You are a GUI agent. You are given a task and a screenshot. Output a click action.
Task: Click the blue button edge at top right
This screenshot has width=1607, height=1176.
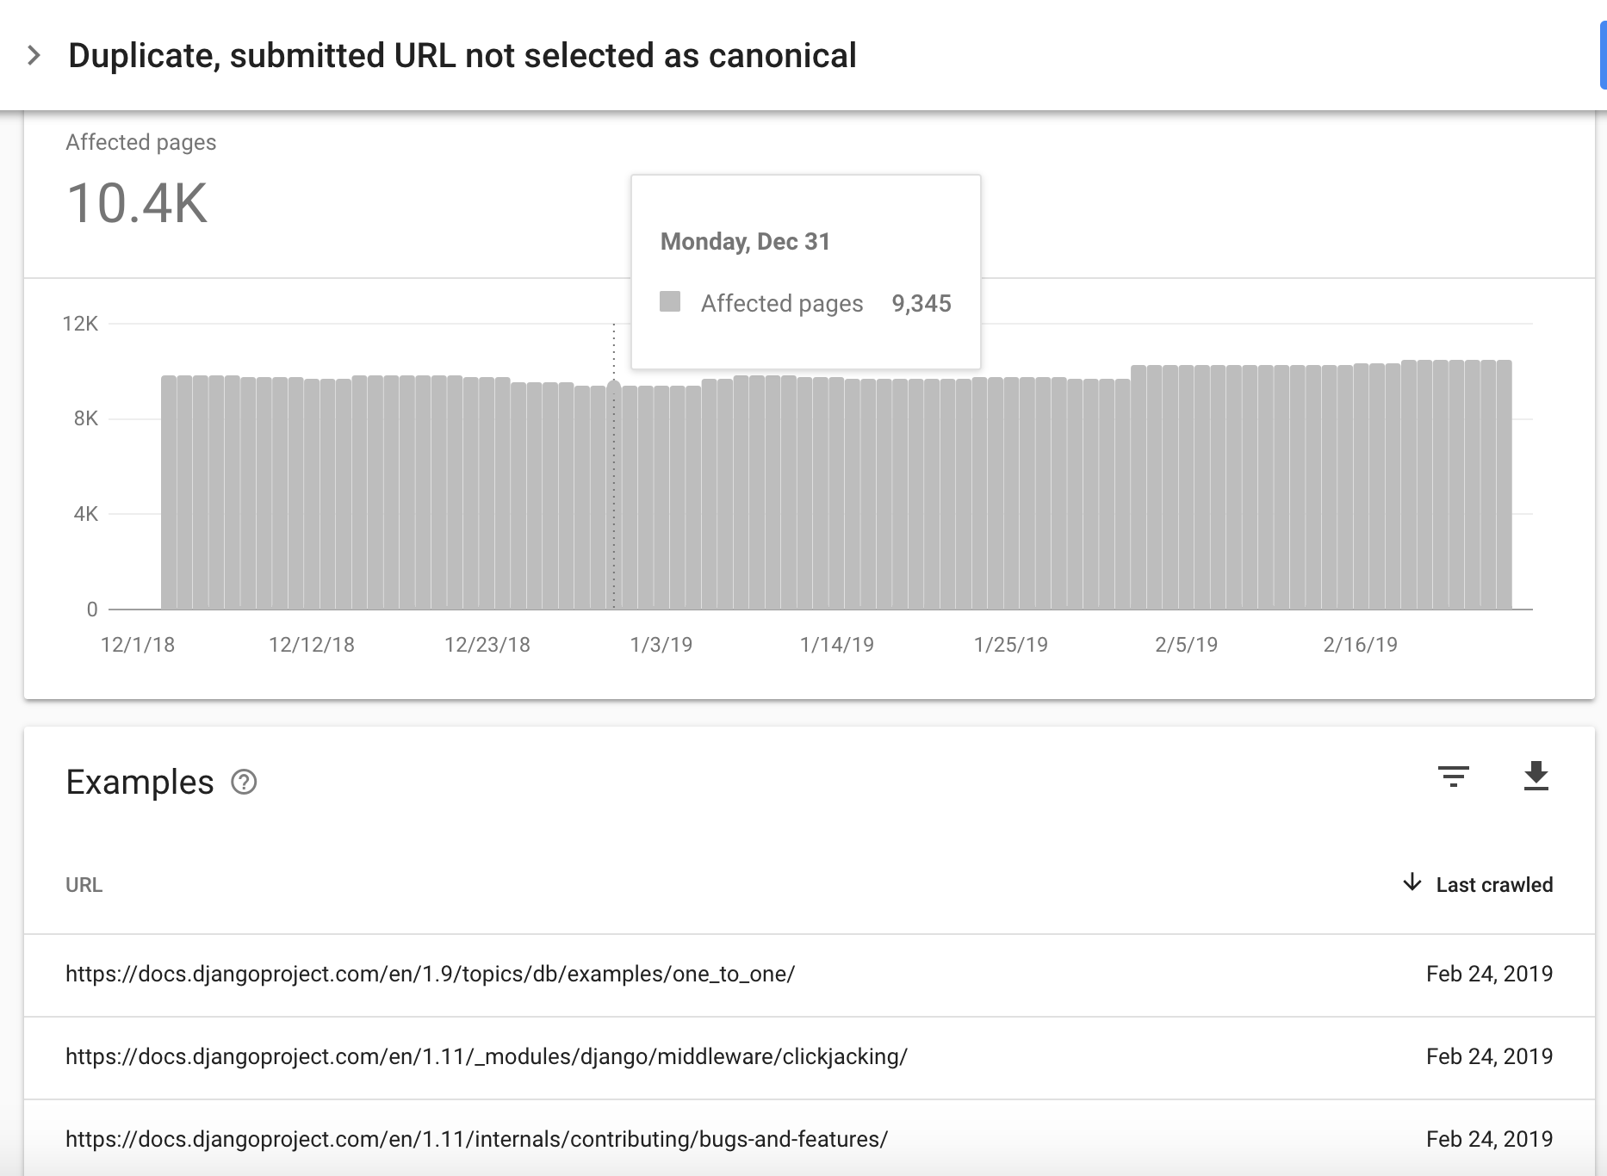1603,56
